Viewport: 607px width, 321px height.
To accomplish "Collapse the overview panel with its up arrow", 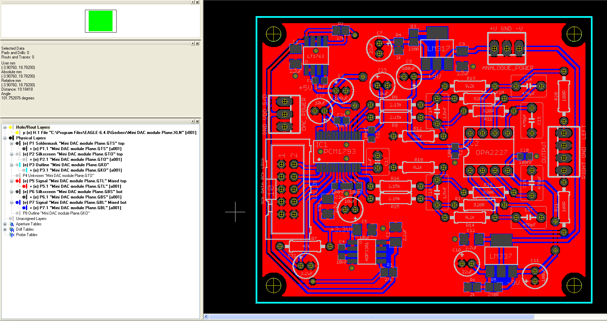I will click(193, 2).
